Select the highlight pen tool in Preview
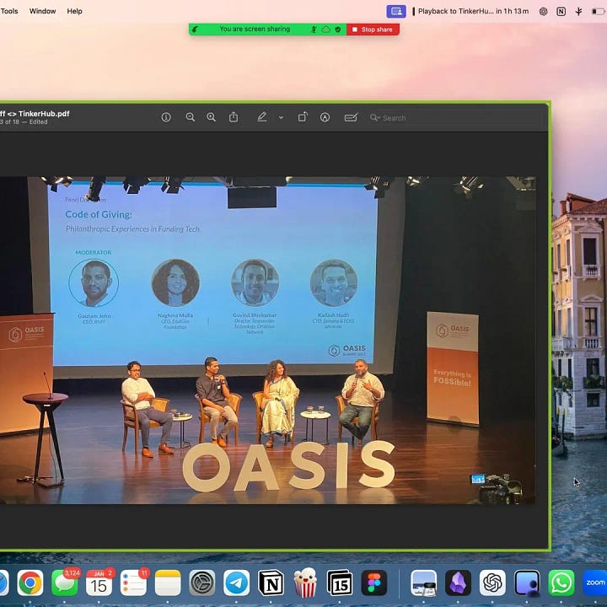 262,117
